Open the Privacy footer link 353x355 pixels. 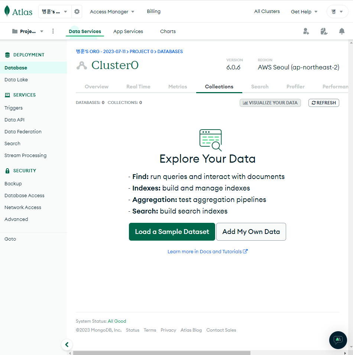pos(168,330)
